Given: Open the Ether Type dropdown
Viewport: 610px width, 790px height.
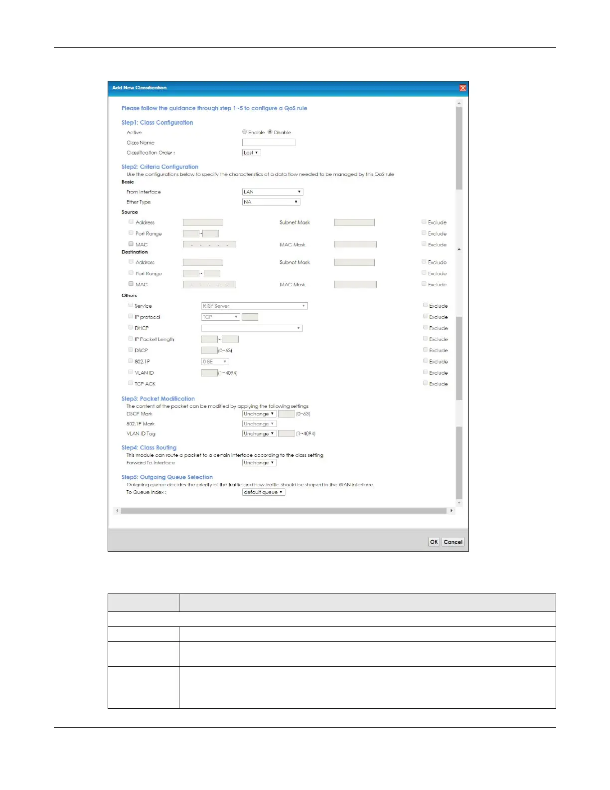Looking at the screenshot, I should [x=271, y=201].
